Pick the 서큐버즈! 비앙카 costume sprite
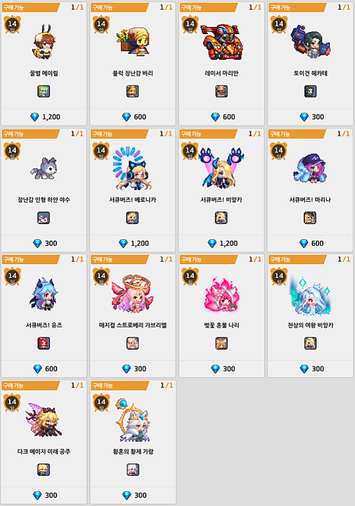 tap(222, 168)
